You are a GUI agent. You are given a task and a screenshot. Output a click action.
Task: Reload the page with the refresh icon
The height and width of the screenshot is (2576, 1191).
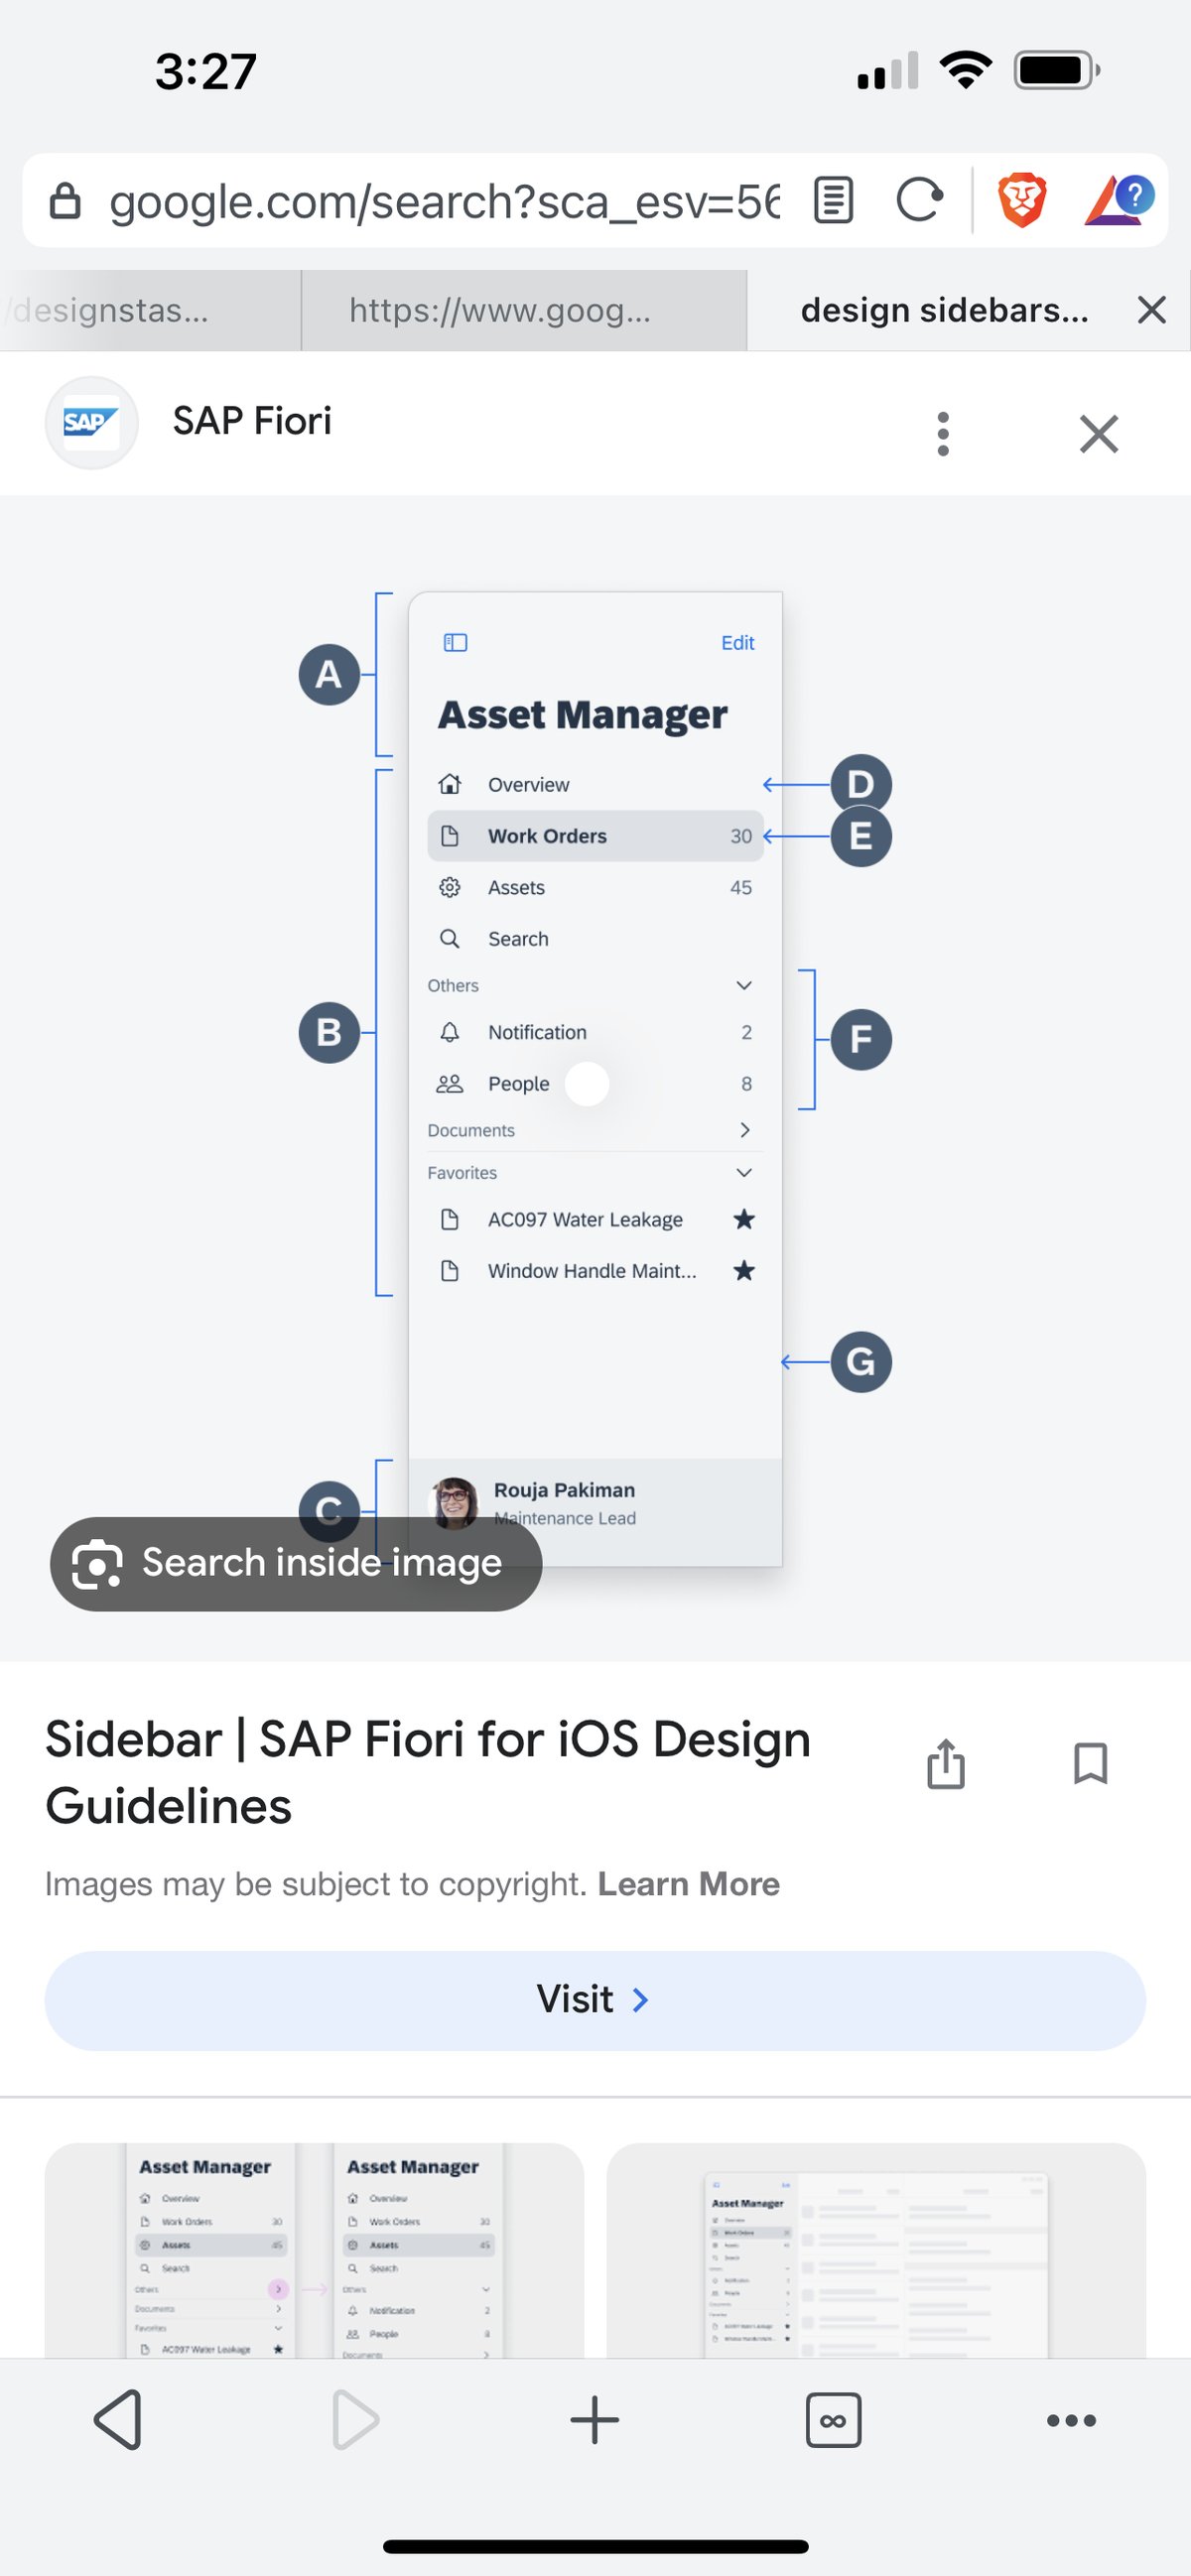tap(919, 200)
